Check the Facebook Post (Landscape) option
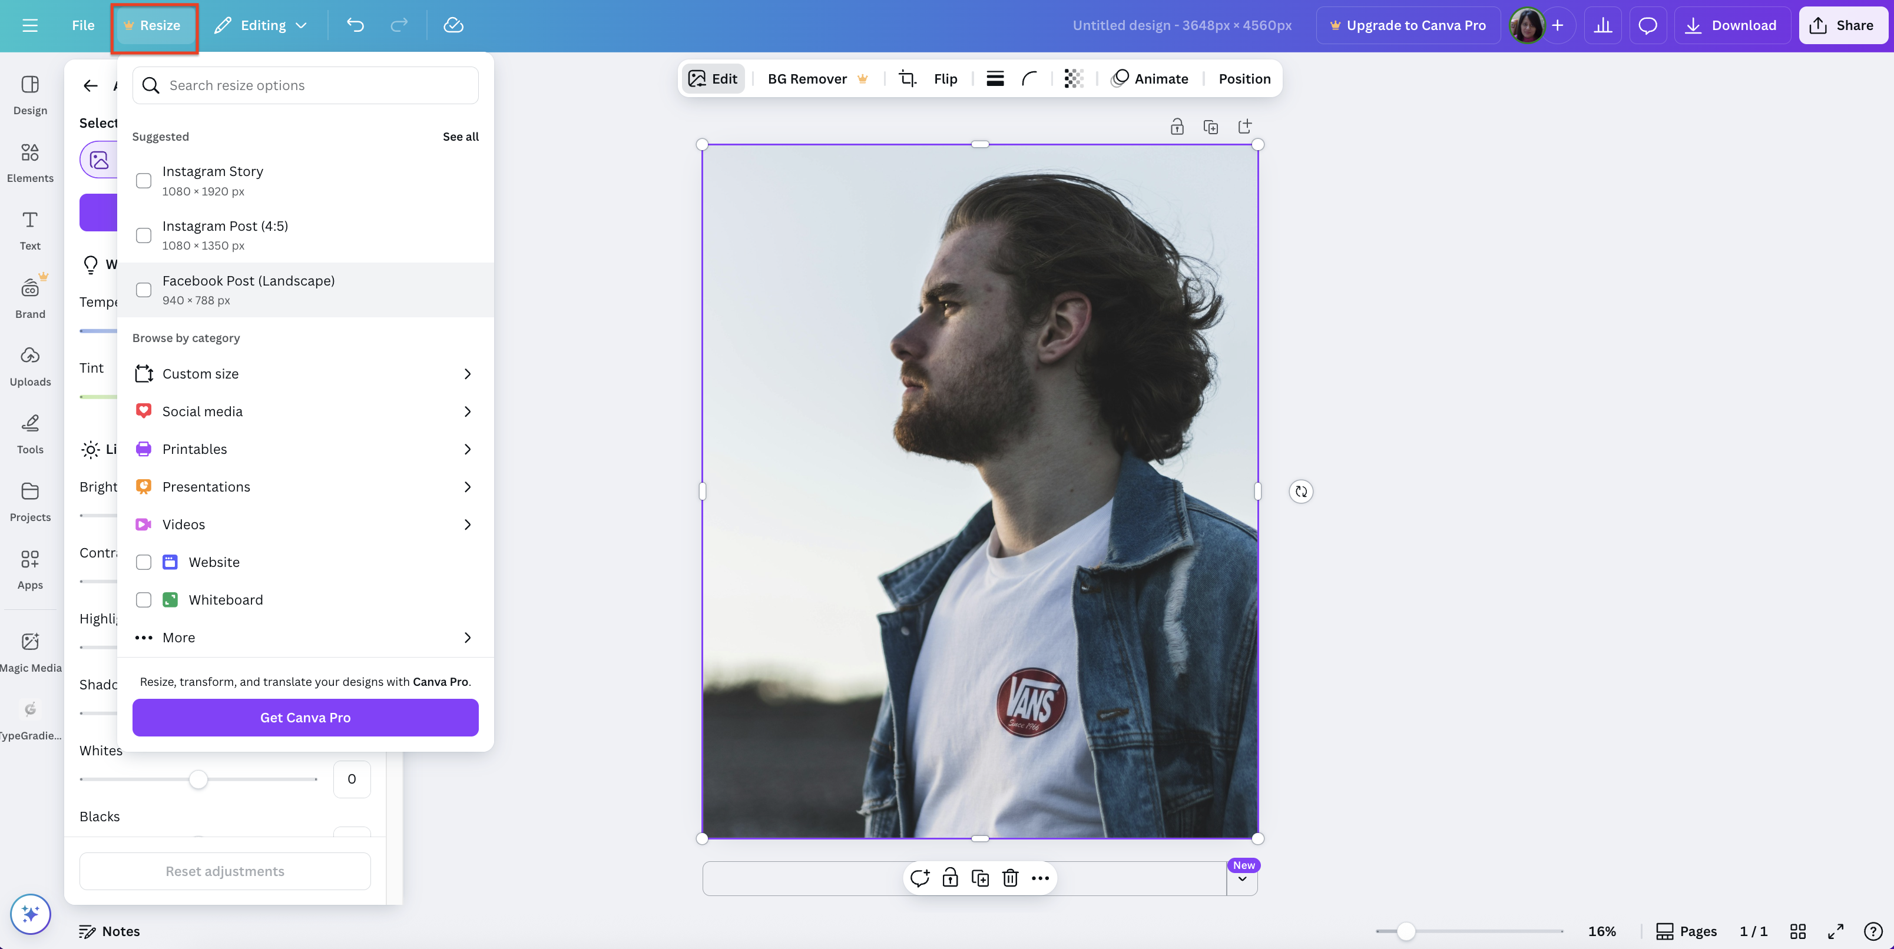This screenshot has height=949, width=1894. point(144,290)
